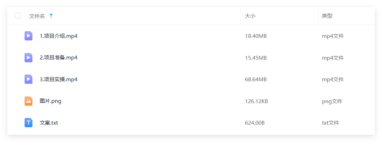Open the file named 1.项目介绍.mp4
382x142 pixels.
(59, 36)
